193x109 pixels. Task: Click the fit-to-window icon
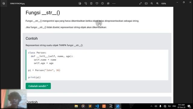point(146,3)
